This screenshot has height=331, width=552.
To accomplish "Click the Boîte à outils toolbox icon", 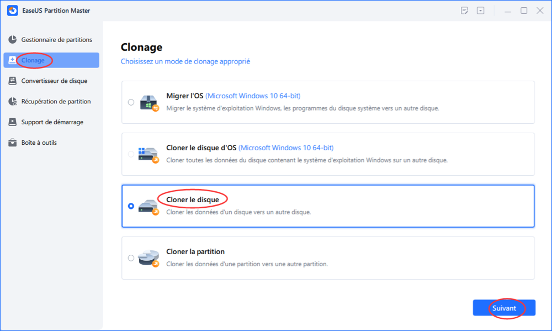I will tap(13, 143).
